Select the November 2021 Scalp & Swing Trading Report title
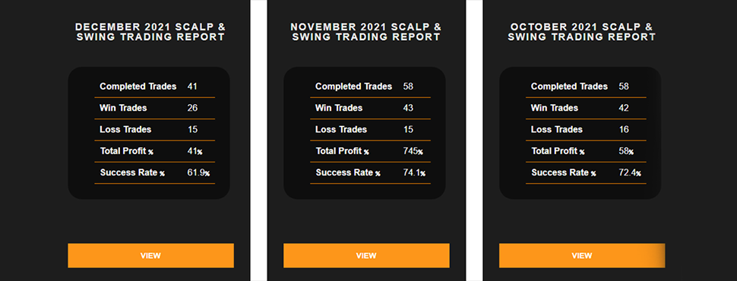The image size is (737, 281). 366,32
